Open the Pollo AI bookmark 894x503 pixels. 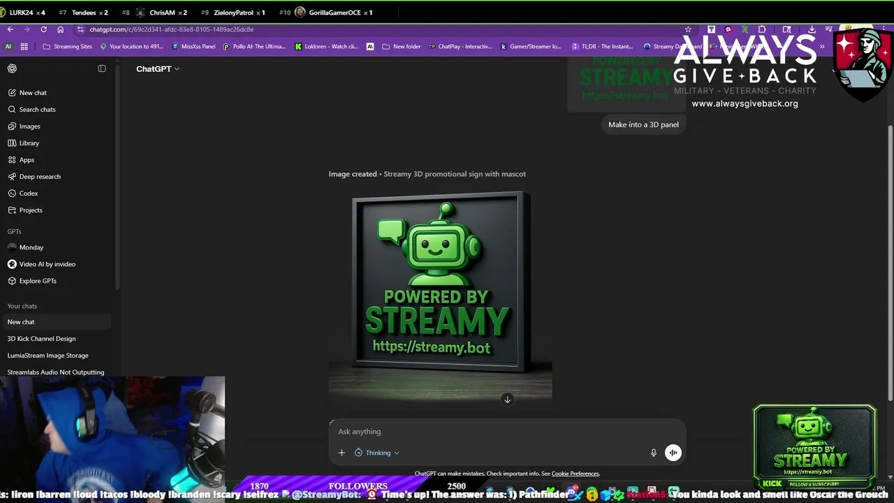tap(254, 47)
